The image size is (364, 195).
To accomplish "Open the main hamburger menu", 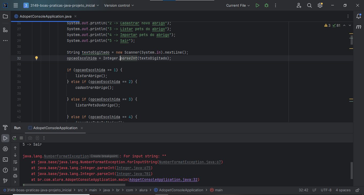I will point(16,5).
